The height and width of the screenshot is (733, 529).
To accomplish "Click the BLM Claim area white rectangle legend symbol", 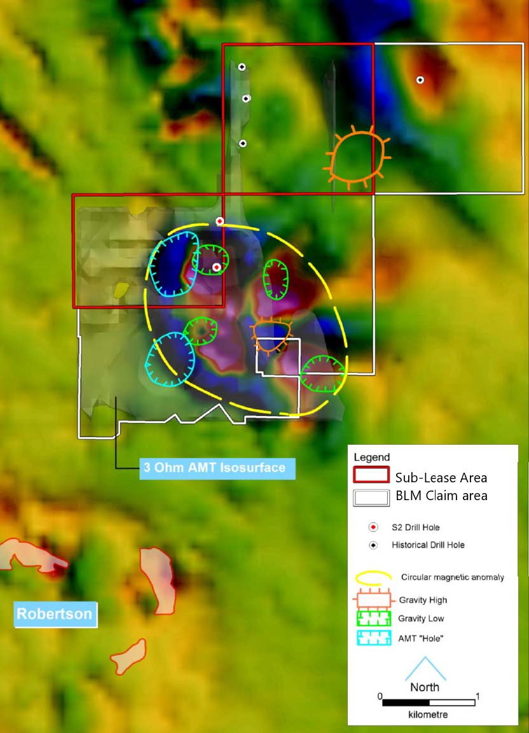I will 371,498.
